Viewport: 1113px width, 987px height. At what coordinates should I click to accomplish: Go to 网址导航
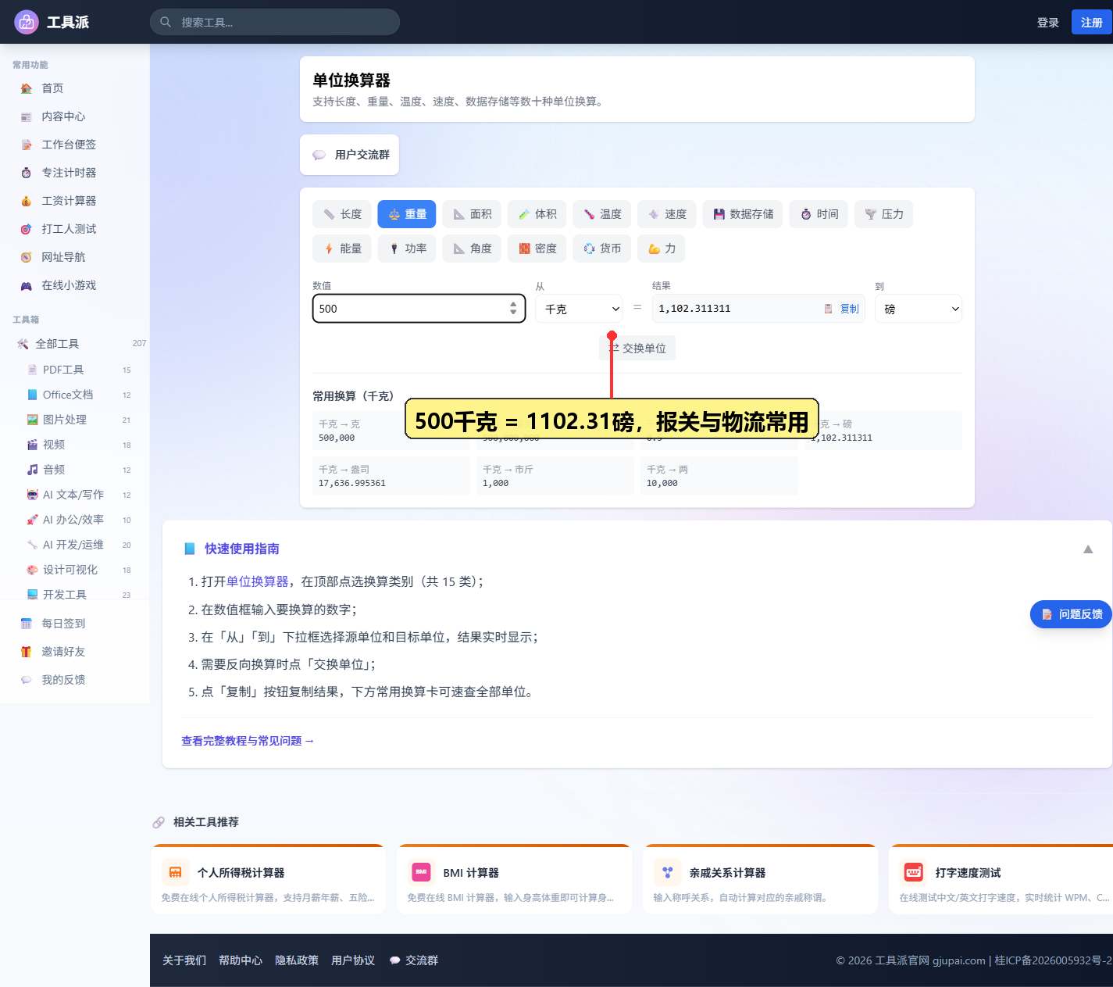point(75,257)
